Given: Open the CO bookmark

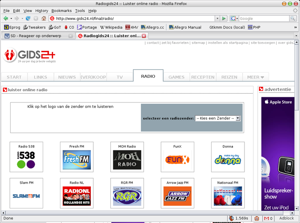Looking at the screenshot, I should pos(69,27).
